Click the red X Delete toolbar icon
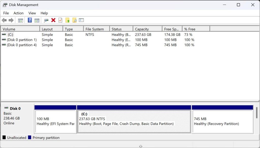Viewport: 260px width, 148px height. [53, 20]
